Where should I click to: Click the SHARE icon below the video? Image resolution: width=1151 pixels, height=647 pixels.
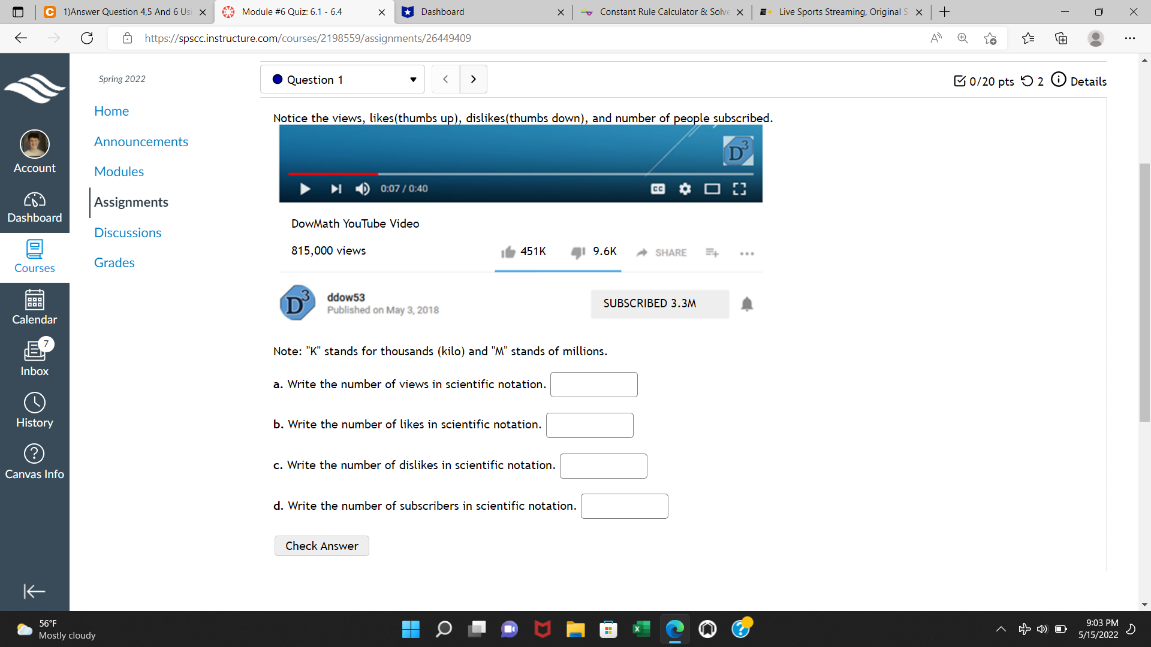click(643, 252)
